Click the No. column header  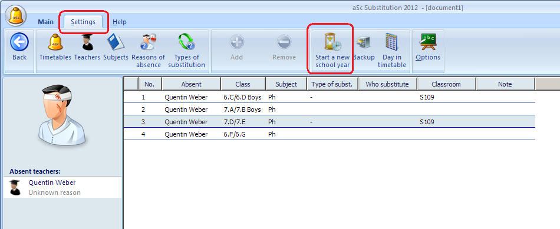[x=150, y=84]
